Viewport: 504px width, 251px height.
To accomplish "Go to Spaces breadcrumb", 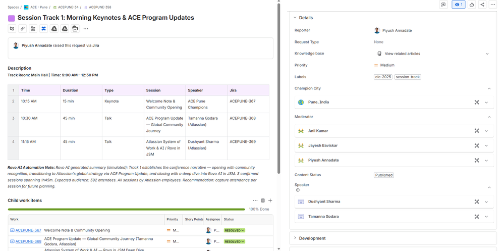I will coord(13,7).
